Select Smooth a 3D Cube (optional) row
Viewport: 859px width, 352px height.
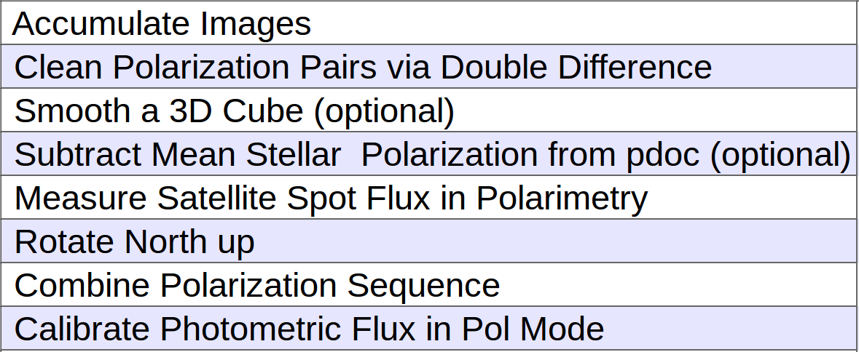point(234,111)
